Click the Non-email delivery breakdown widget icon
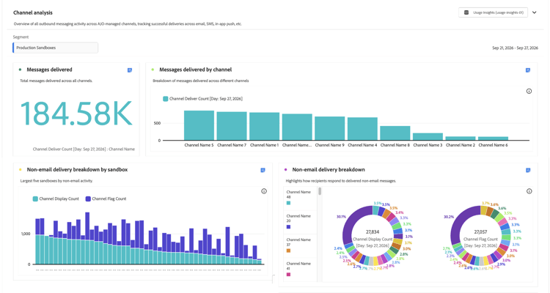The image size is (550, 293). tap(528, 170)
